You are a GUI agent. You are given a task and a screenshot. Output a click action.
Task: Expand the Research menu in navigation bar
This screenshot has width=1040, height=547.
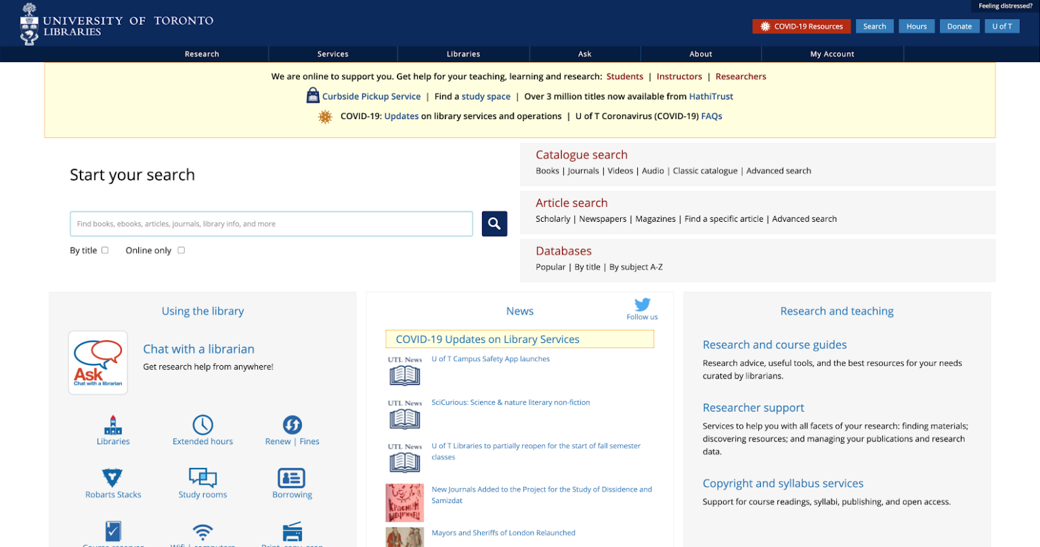202,54
